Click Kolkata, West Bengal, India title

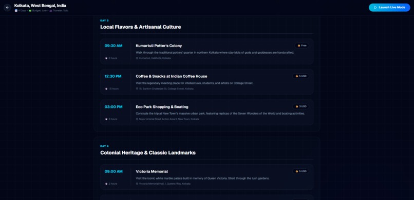pyautogui.click(x=40, y=6)
